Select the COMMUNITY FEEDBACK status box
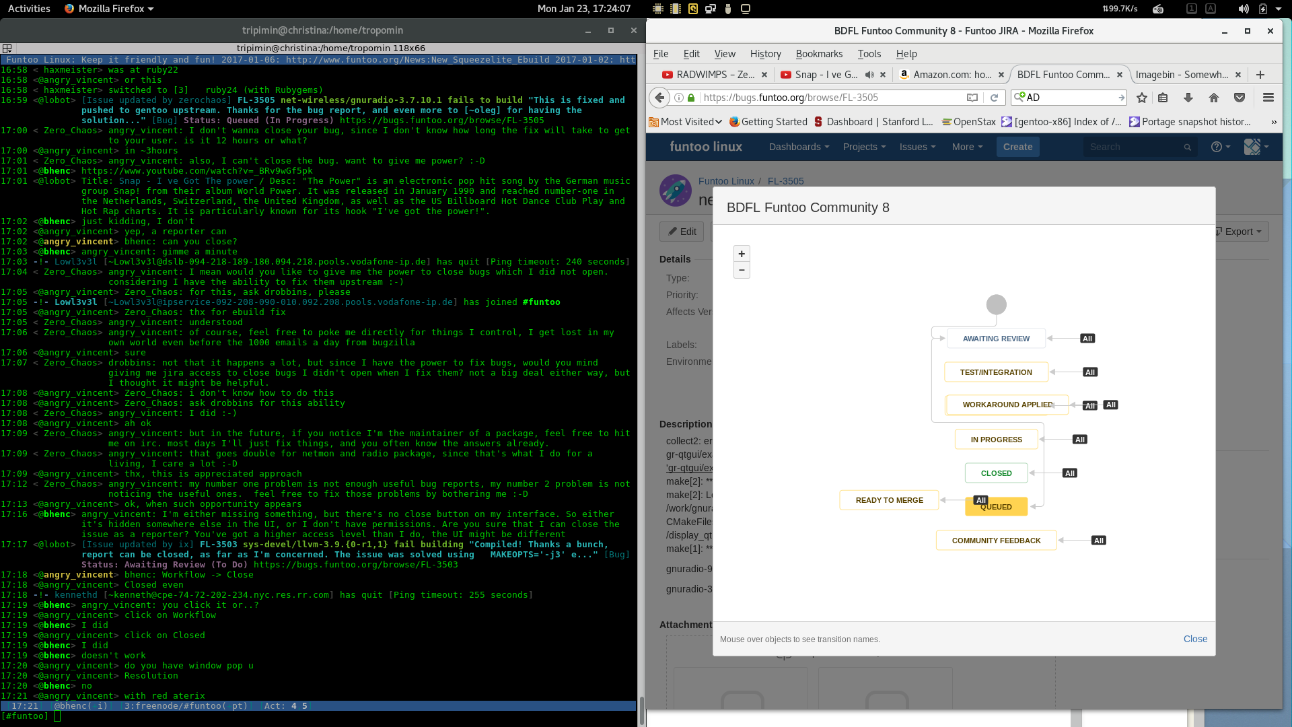The image size is (1292, 727). [996, 541]
